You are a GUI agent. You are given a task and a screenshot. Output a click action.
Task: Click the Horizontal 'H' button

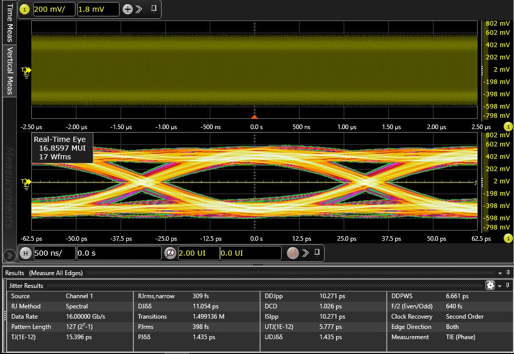(x=25, y=253)
